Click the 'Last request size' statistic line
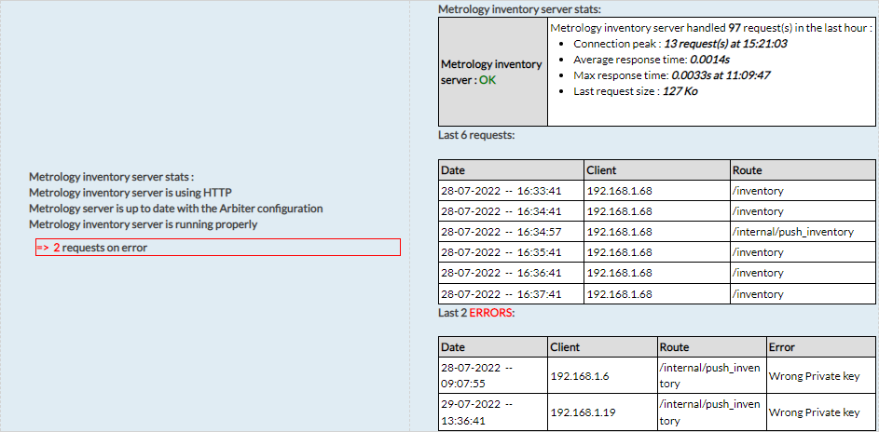 pyautogui.click(x=635, y=91)
